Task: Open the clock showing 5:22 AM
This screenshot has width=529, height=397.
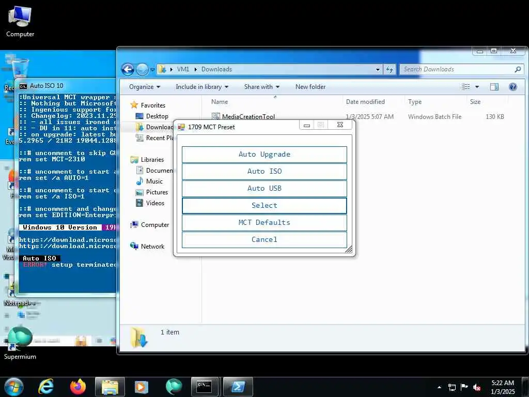Action: 503,387
